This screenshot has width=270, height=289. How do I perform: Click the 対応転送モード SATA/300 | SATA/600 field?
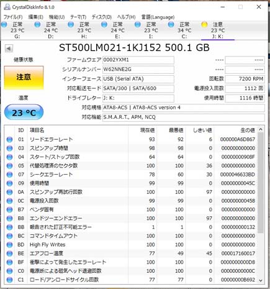(x=138, y=88)
